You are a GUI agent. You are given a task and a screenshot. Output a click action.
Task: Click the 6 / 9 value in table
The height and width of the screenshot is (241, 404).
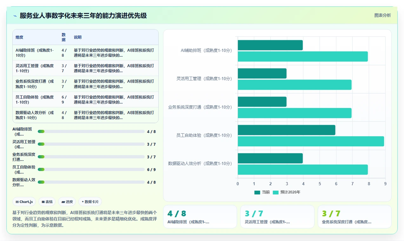point(64,99)
